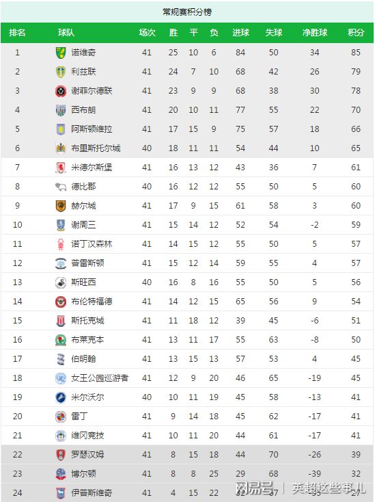Viewport: 375px width, 502px height.
Task: Click the Norwich City (诺维奇) club badge
Action: coord(61,53)
